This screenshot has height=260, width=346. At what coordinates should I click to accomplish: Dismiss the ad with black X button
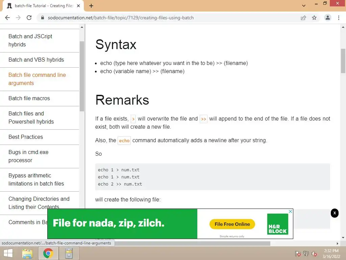click(335, 213)
